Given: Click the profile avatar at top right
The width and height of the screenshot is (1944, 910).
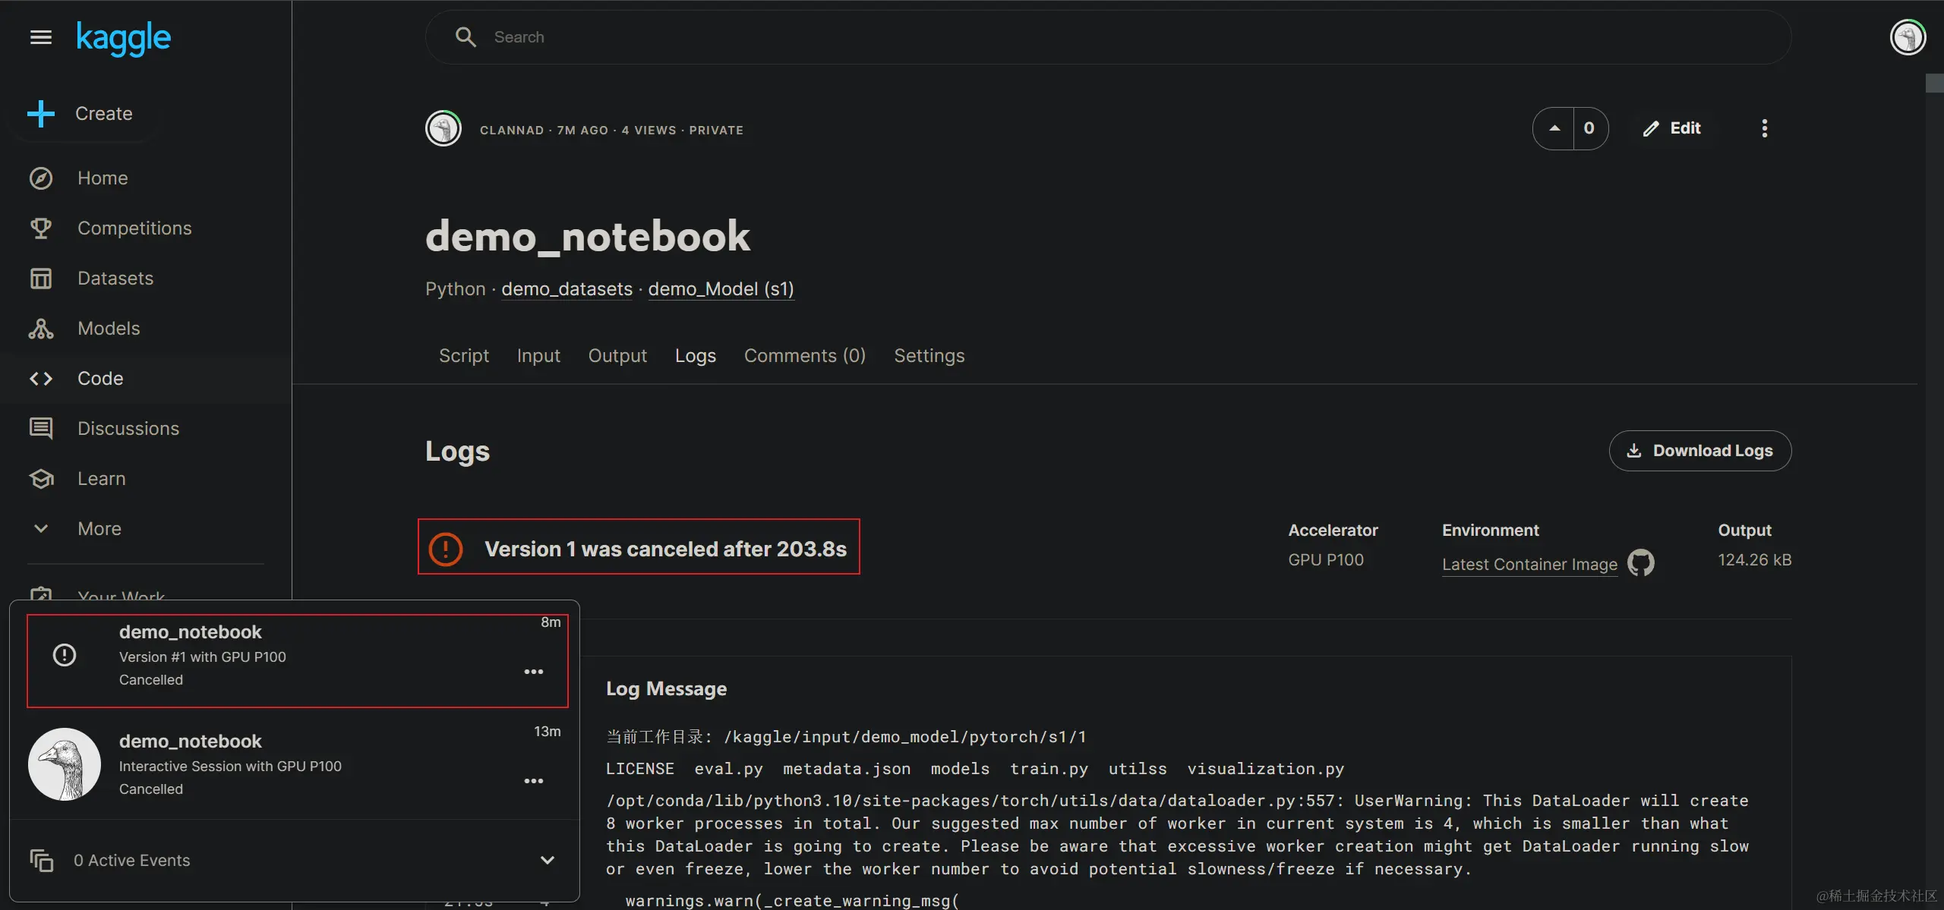Looking at the screenshot, I should (x=1908, y=37).
